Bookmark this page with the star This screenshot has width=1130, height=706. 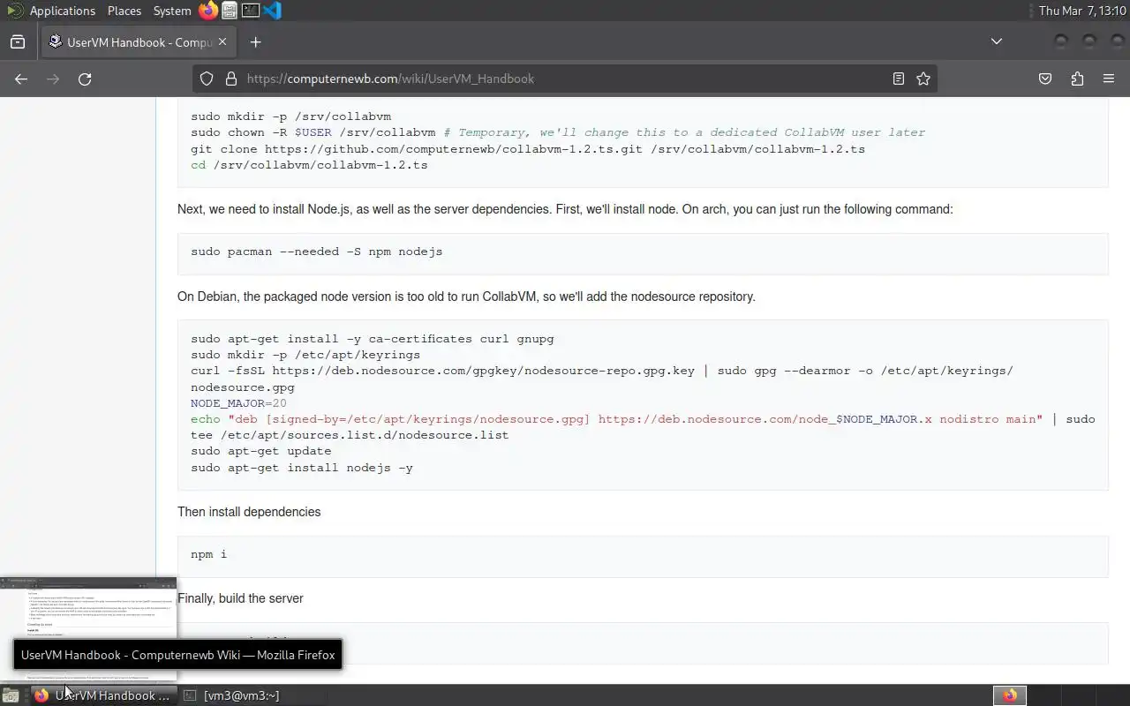pyautogui.click(x=923, y=79)
